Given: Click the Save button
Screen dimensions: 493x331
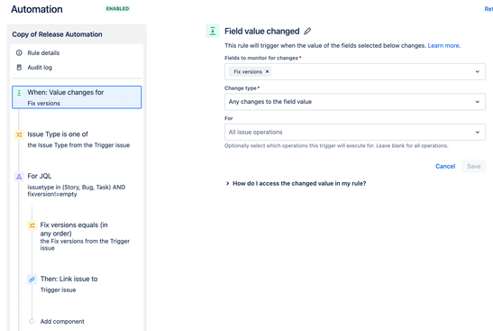Looking at the screenshot, I should coord(473,166).
